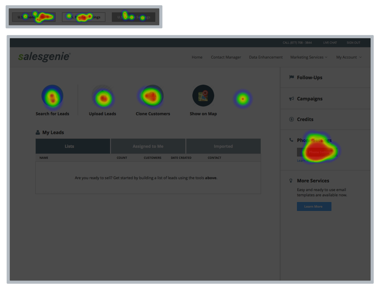Screen dimensions: 379x289
Task: Expand the Marketing Services dropdown
Action: coord(309,57)
